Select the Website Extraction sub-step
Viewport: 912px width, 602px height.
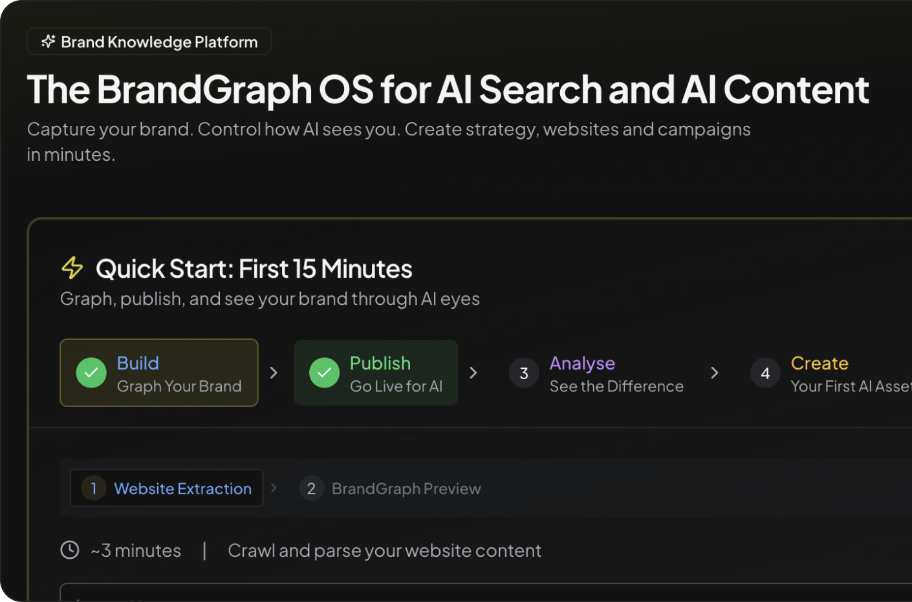click(167, 488)
